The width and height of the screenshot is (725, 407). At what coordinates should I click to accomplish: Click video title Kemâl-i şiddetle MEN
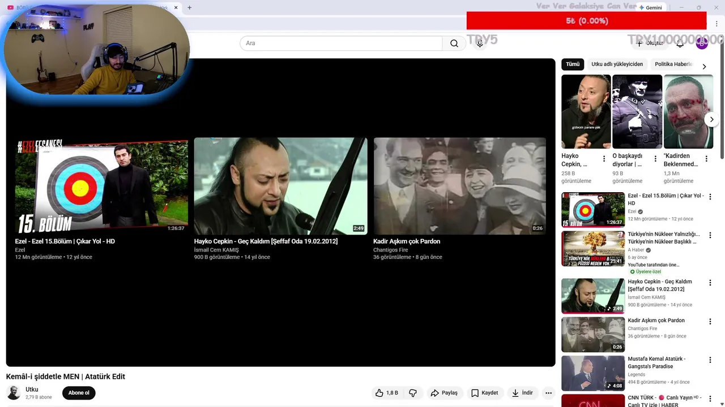click(x=66, y=376)
